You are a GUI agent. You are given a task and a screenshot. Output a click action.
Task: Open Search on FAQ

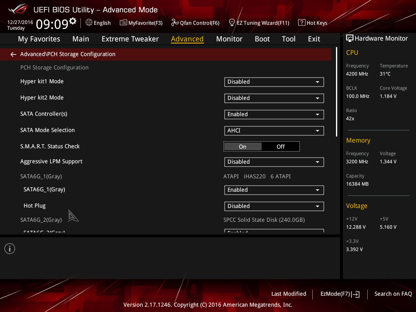pyautogui.click(x=393, y=294)
